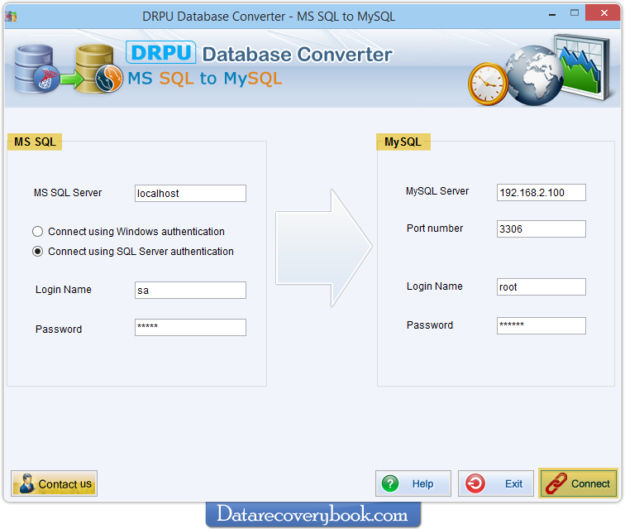Click the MS SQL database icon in banner
Image resolution: width=625 pixels, height=529 pixels.
point(36,69)
